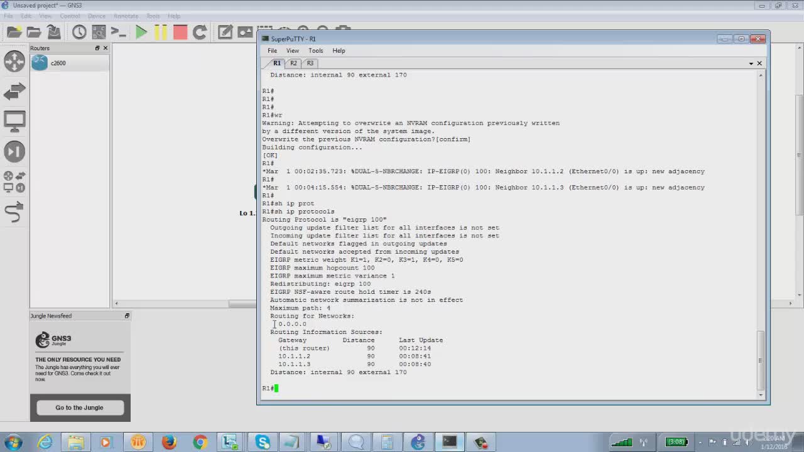Stop all devices with red square
804x452 pixels.
(x=180, y=32)
